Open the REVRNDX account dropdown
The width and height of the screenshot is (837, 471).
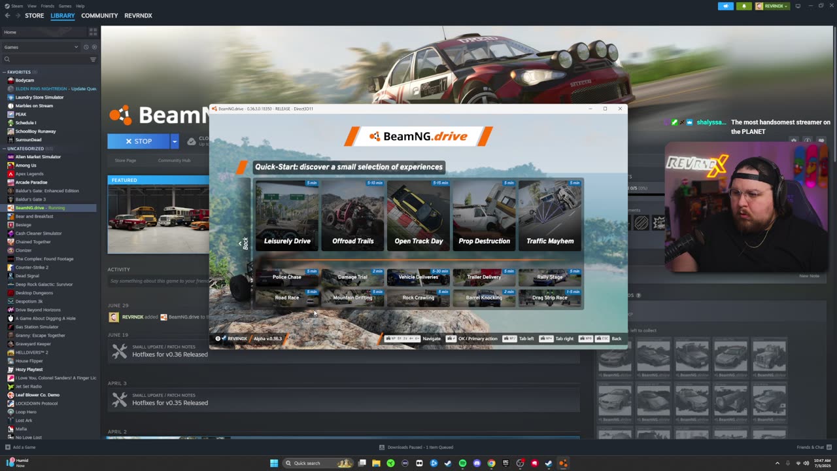pos(772,7)
